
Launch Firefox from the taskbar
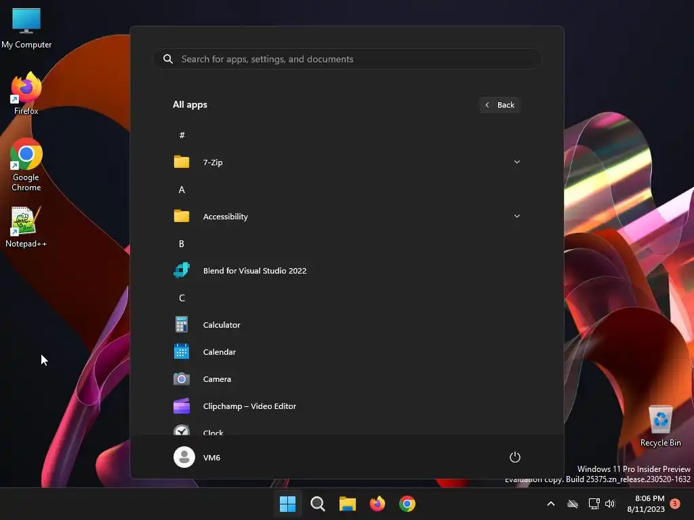pyautogui.click(x=377, y=503)
